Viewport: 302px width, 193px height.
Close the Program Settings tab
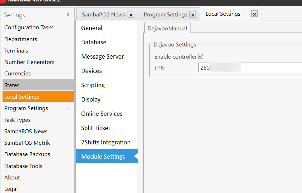pos(193,15)
